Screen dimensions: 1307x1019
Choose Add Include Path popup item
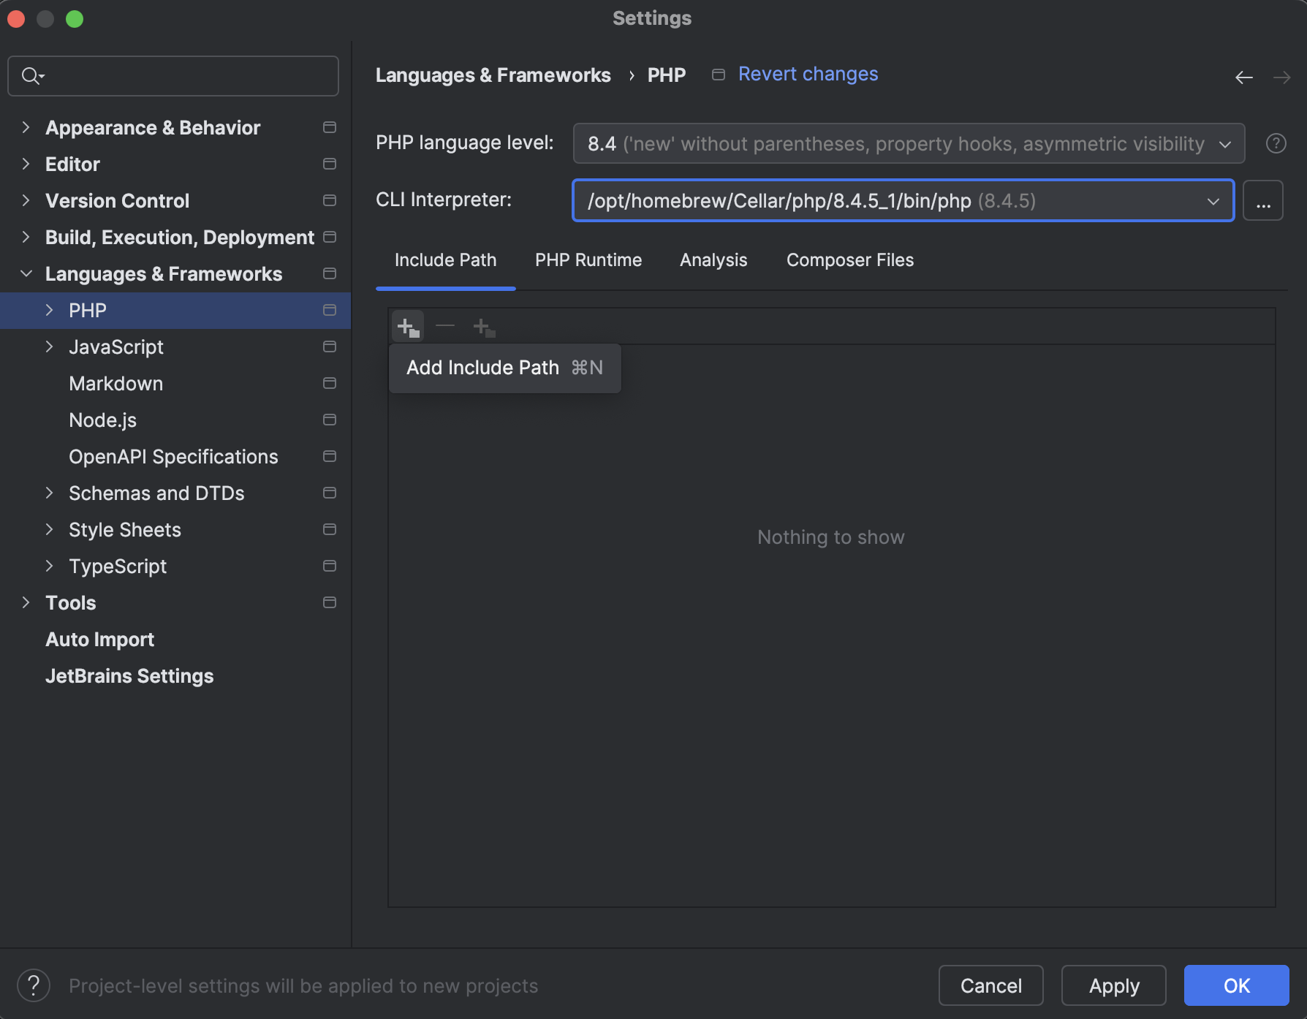point(504,368)
